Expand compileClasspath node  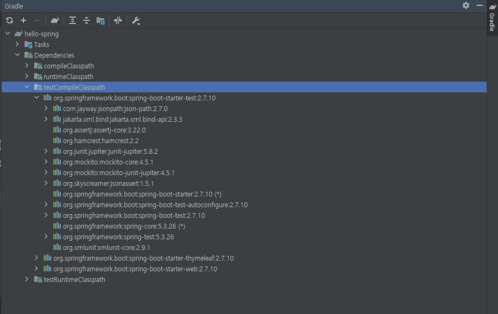tap(27, 66)
